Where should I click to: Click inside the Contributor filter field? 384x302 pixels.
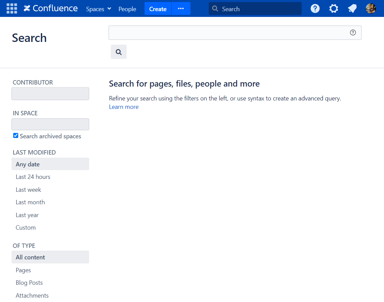[50, 94]
